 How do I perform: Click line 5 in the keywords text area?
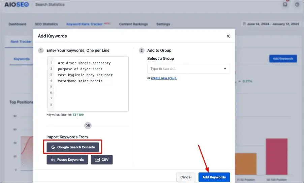tap(88, 87)
